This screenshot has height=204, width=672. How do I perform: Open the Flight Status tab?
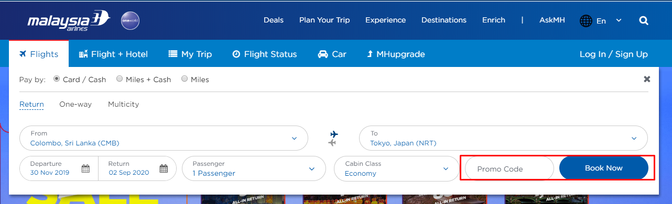tap(265, 54)
